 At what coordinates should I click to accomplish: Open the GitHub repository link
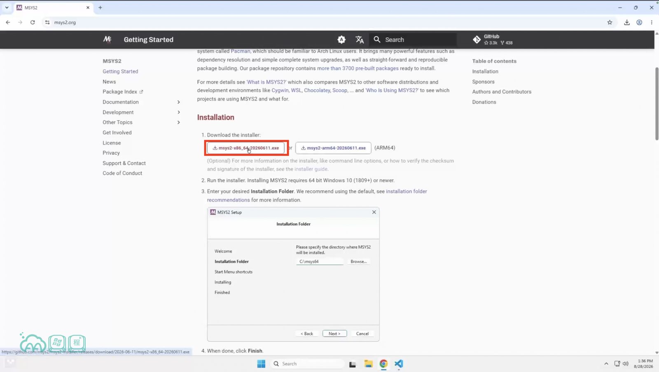coord(493,40)
